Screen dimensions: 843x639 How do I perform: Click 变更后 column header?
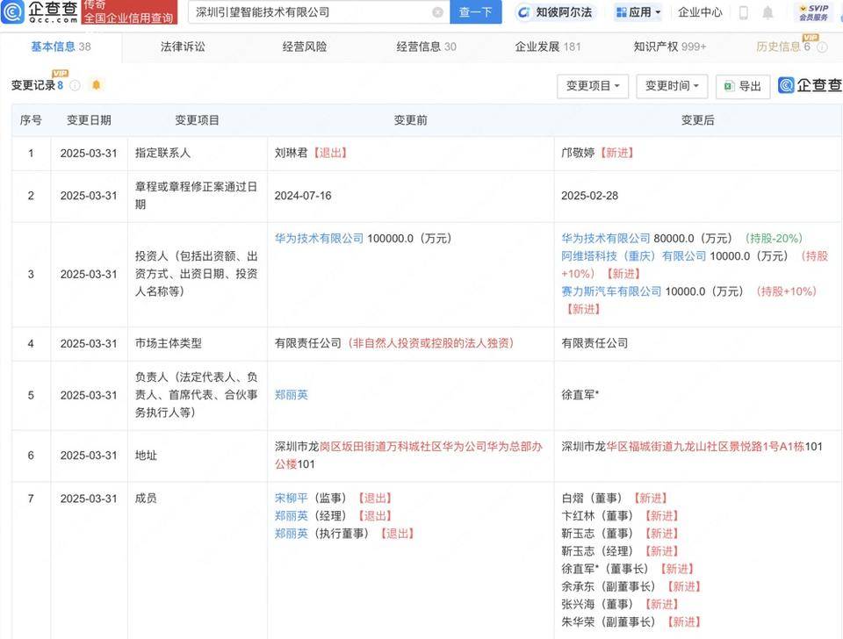click(698, 120)
